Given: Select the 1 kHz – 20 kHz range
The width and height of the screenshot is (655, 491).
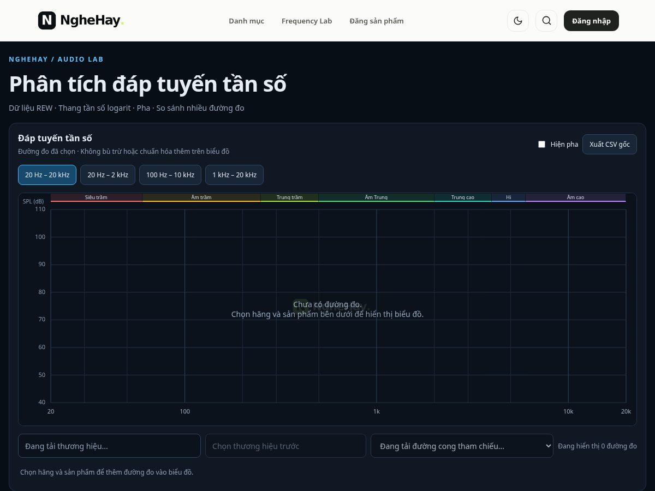Looking at the screenshot, I should point(234,175).
